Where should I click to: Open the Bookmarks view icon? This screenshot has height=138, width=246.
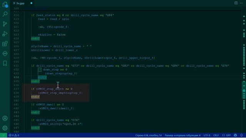coord(5,63)
